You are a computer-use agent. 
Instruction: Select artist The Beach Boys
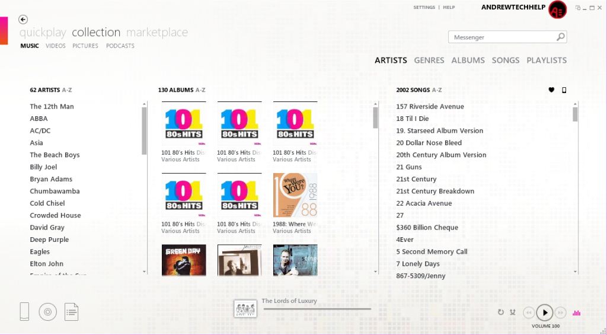(x=55, y=155)
